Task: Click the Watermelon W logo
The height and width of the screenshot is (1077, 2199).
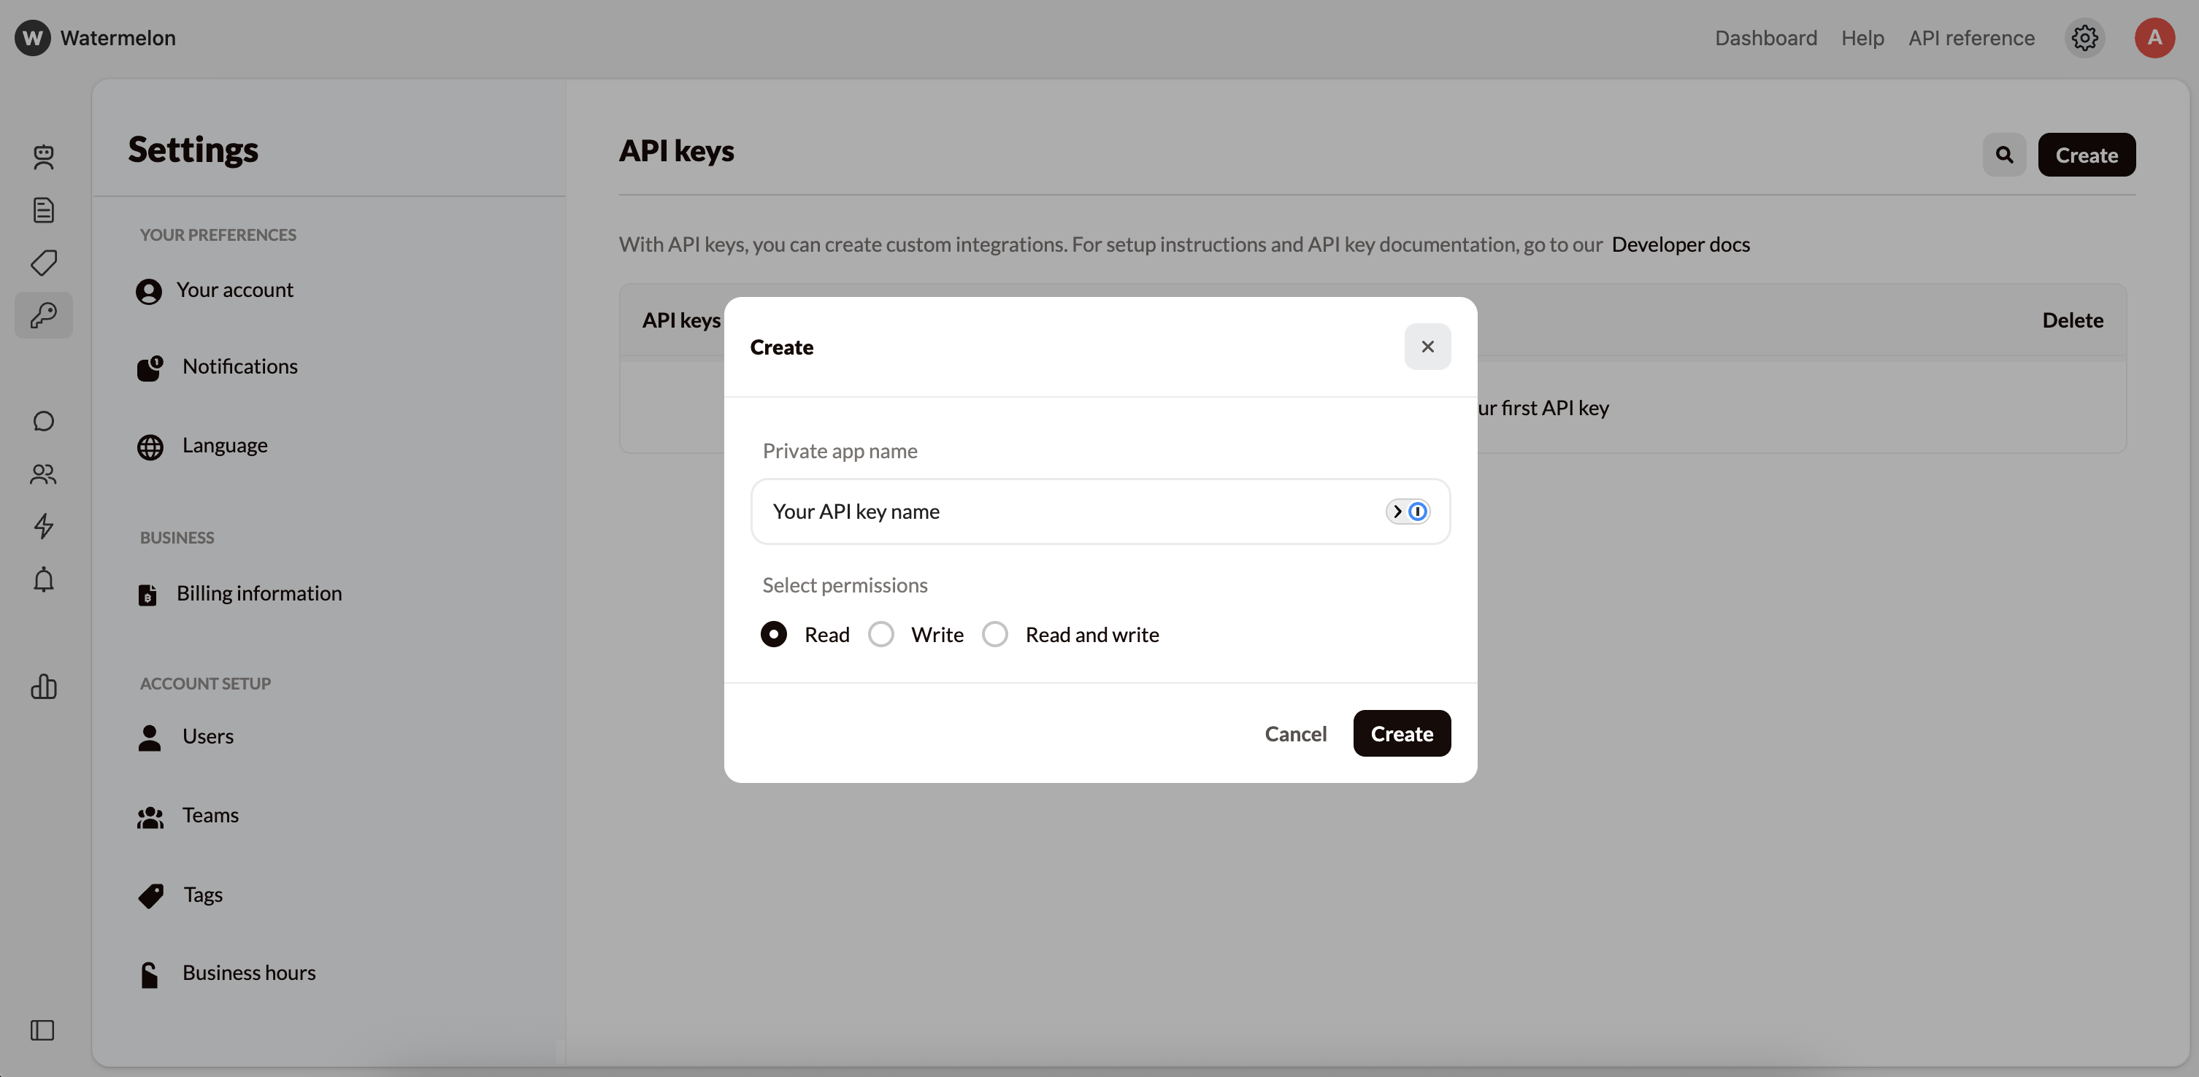Action: tap(34, 37)
